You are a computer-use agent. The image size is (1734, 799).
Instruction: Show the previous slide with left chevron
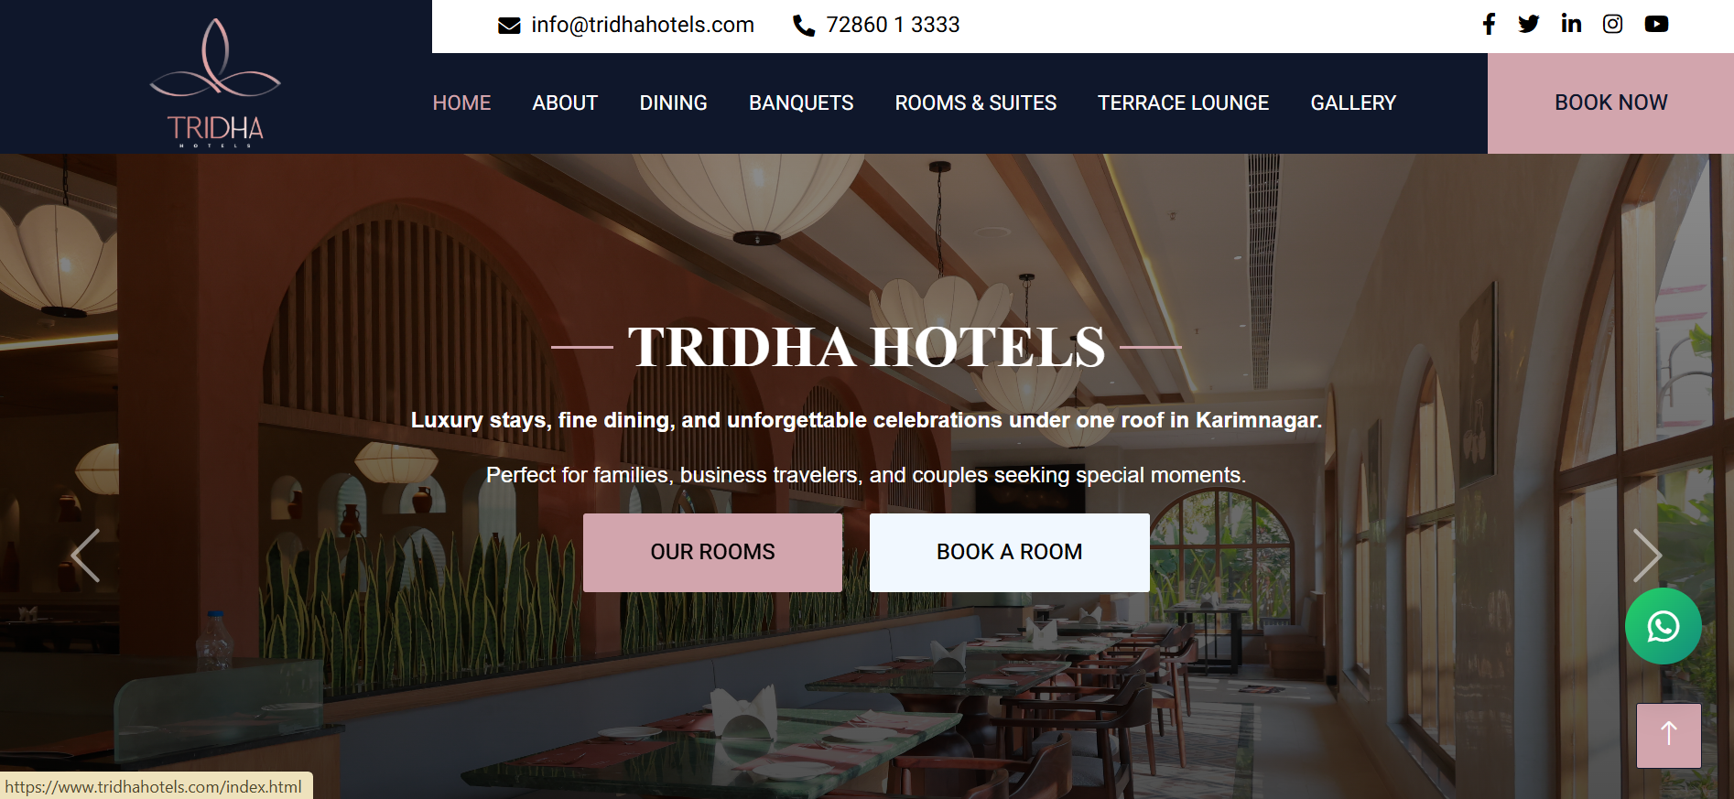pyautogui.click(x=85, y=556)
